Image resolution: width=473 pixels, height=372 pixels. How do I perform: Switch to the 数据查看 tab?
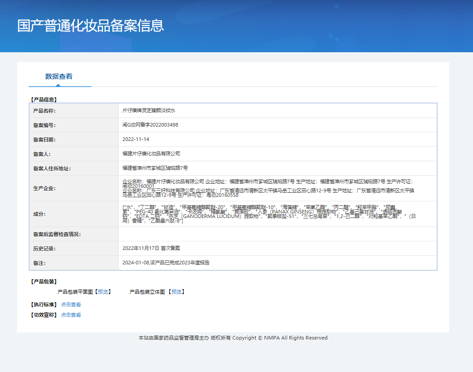coord(59,77)
